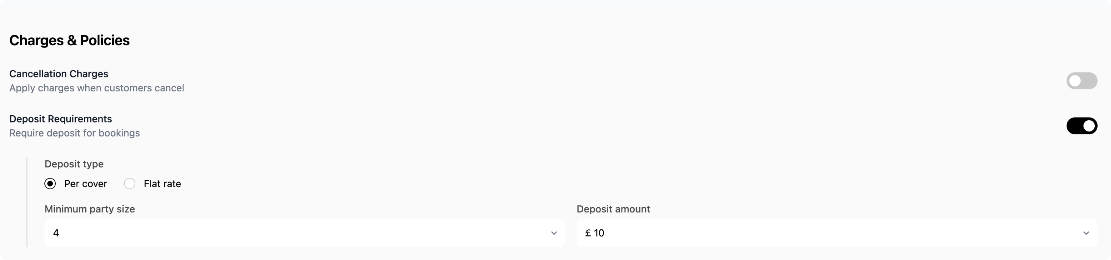
Task: Click the "Deposit amount" field label
Action: pos(613,209)
